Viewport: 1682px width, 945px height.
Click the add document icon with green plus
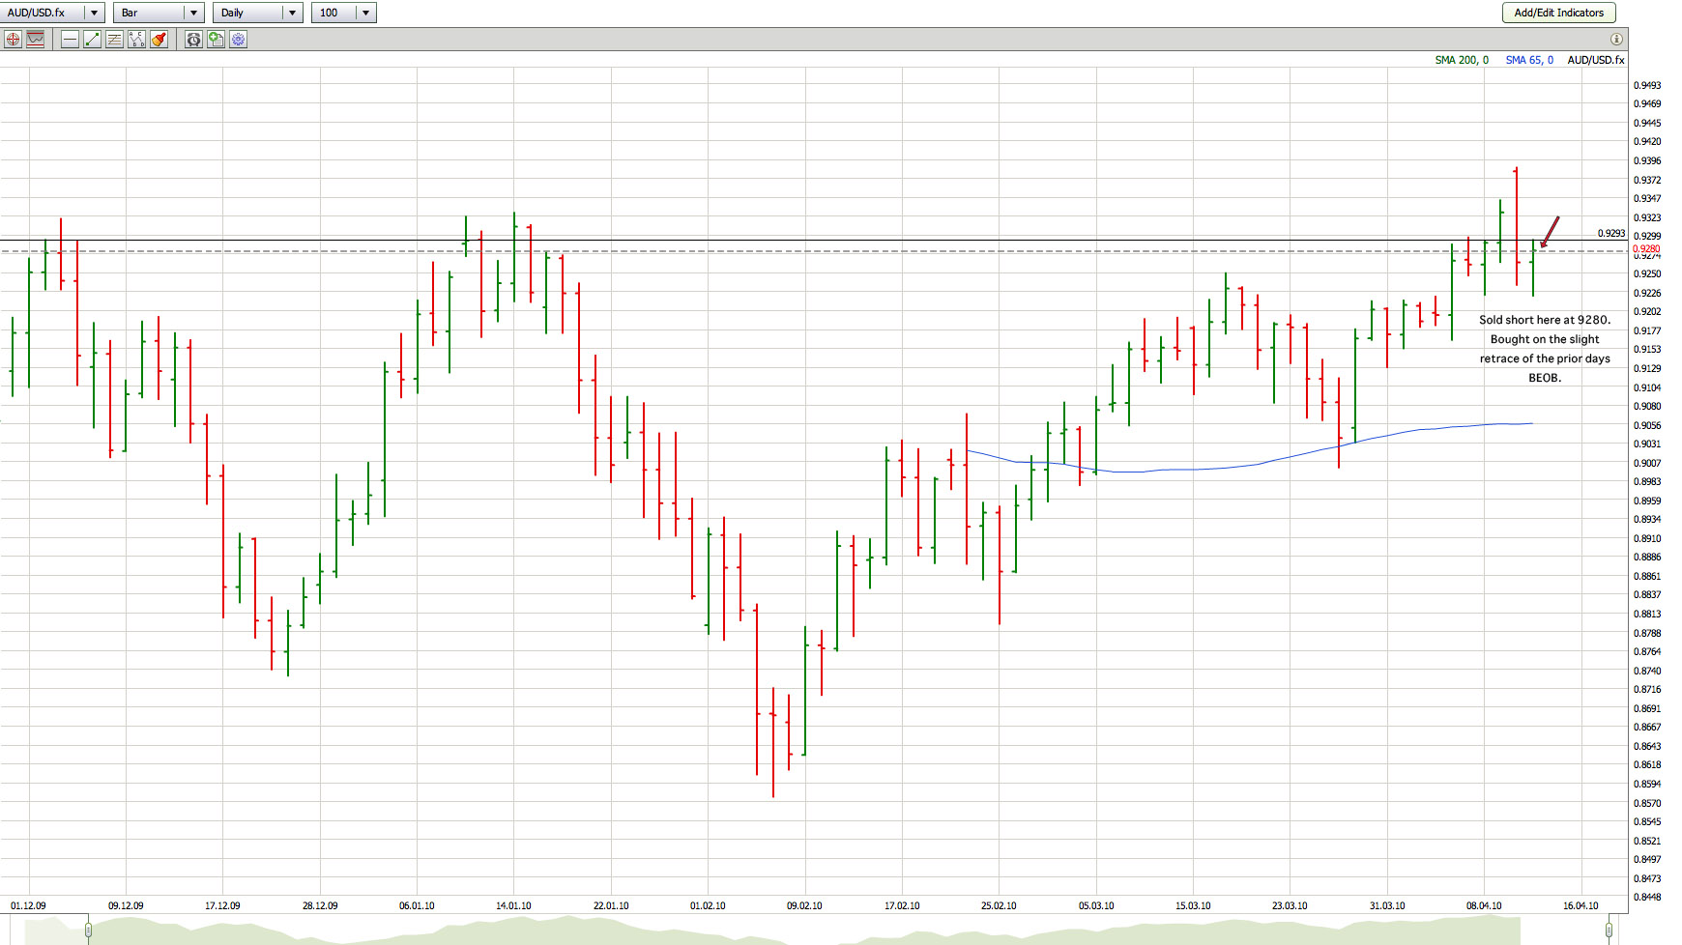click(216, 40)
